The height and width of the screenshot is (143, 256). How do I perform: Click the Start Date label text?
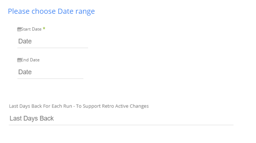click(x=31, y=29)
